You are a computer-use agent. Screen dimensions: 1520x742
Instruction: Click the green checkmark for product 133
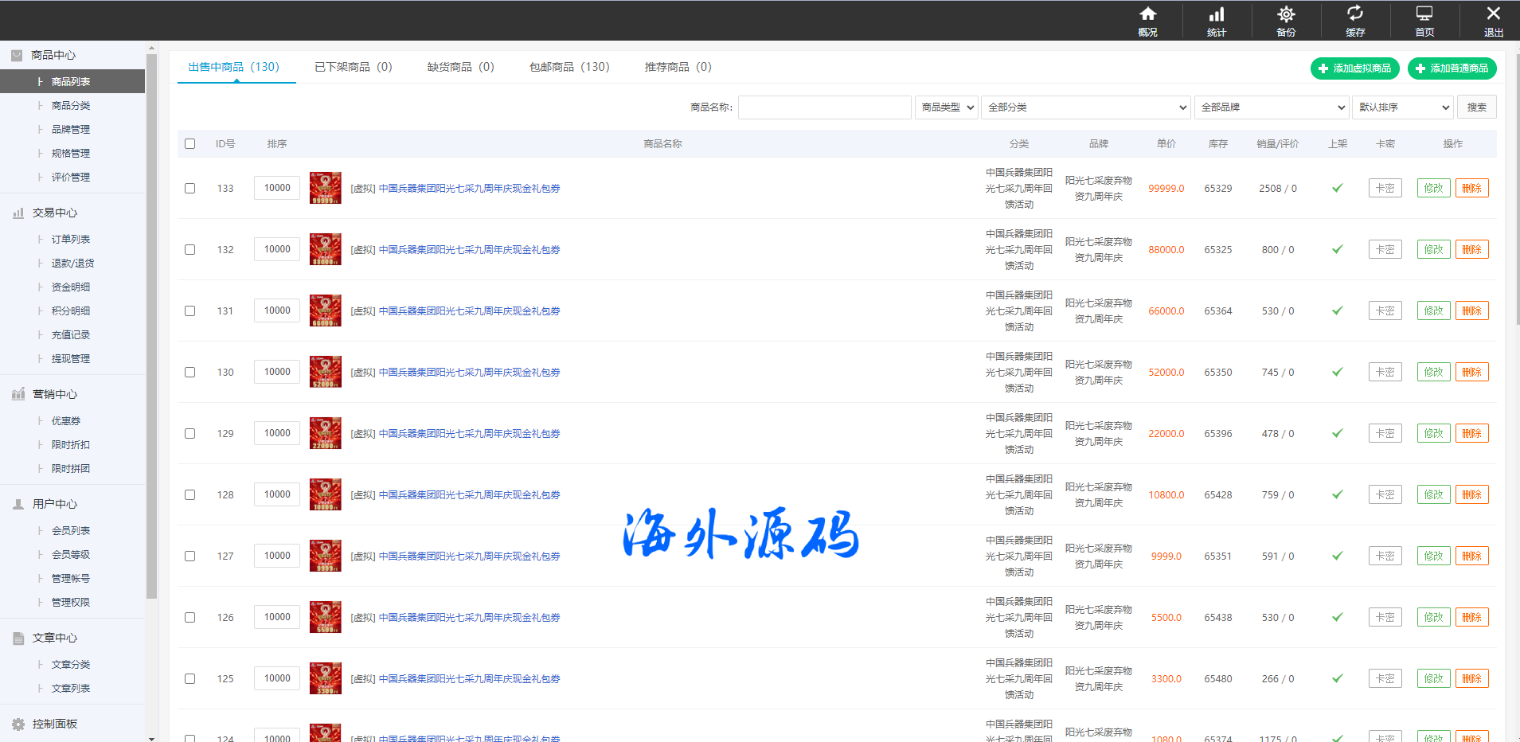[1338, 188]
